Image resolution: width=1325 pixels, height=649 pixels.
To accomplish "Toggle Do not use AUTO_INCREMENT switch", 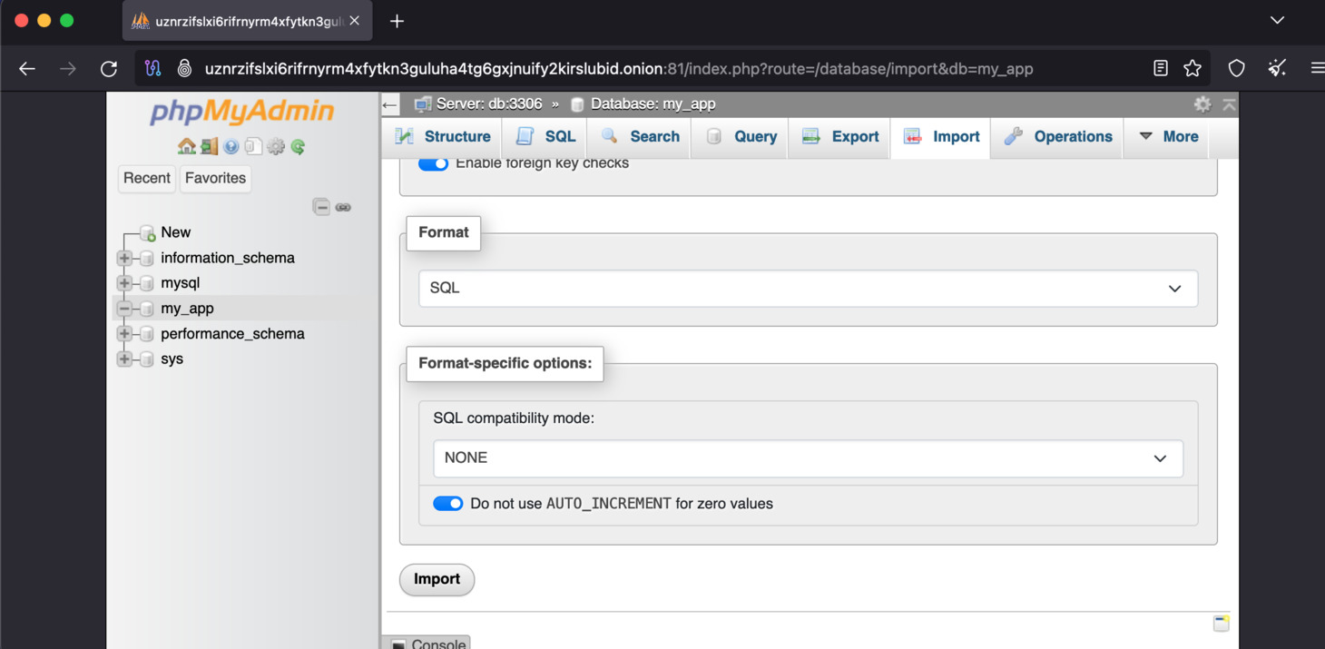I will [448, 504].
